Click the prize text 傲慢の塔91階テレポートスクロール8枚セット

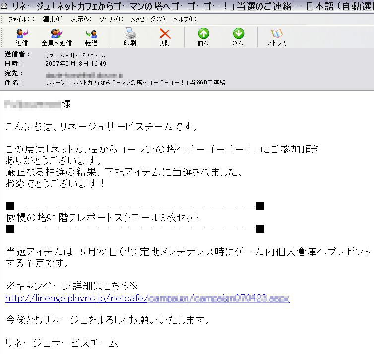pyautogui.click(x=103, y=217)
